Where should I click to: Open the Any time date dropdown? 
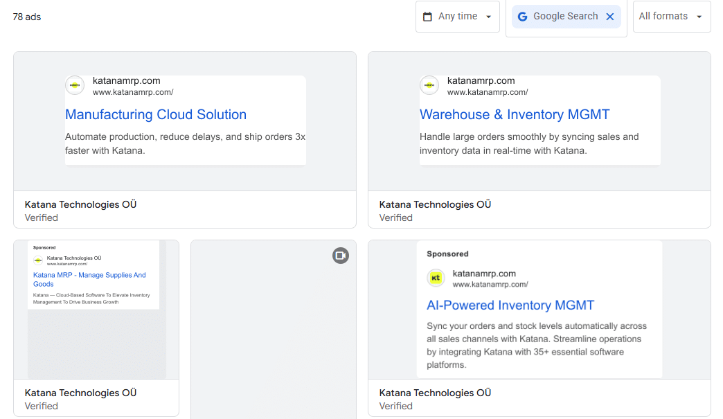coord(458,17)
